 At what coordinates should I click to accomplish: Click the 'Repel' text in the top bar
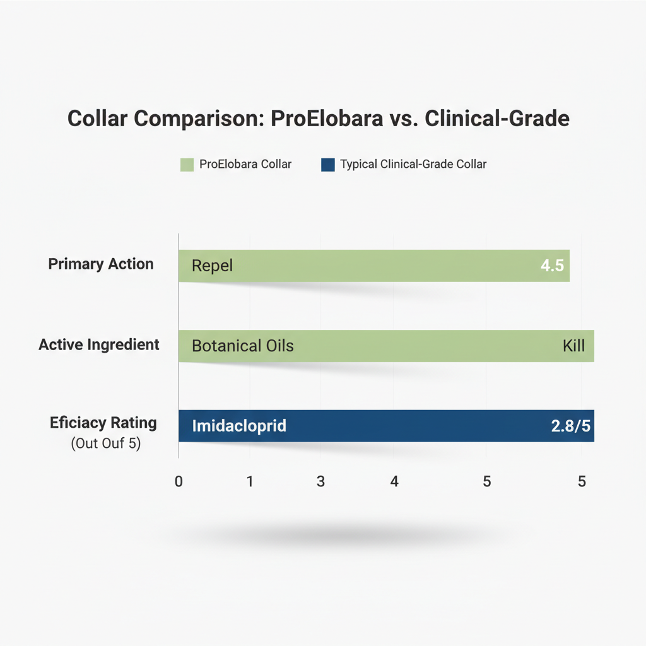coord(212,266)
